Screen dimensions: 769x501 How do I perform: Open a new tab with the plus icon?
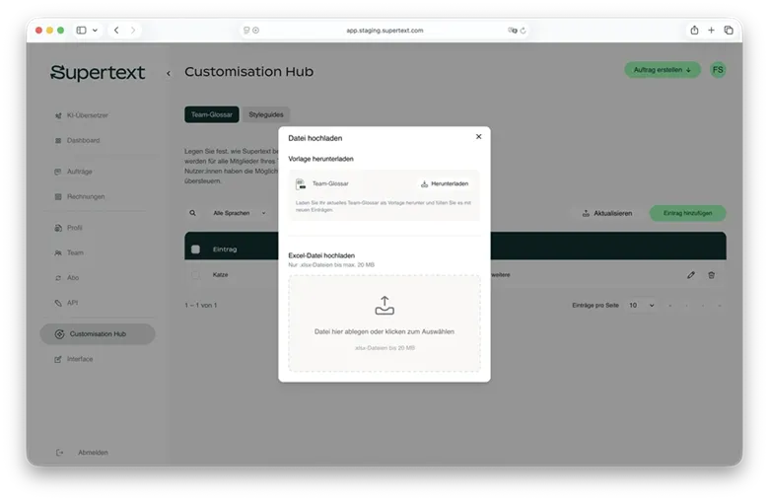[x=711, y=30]
